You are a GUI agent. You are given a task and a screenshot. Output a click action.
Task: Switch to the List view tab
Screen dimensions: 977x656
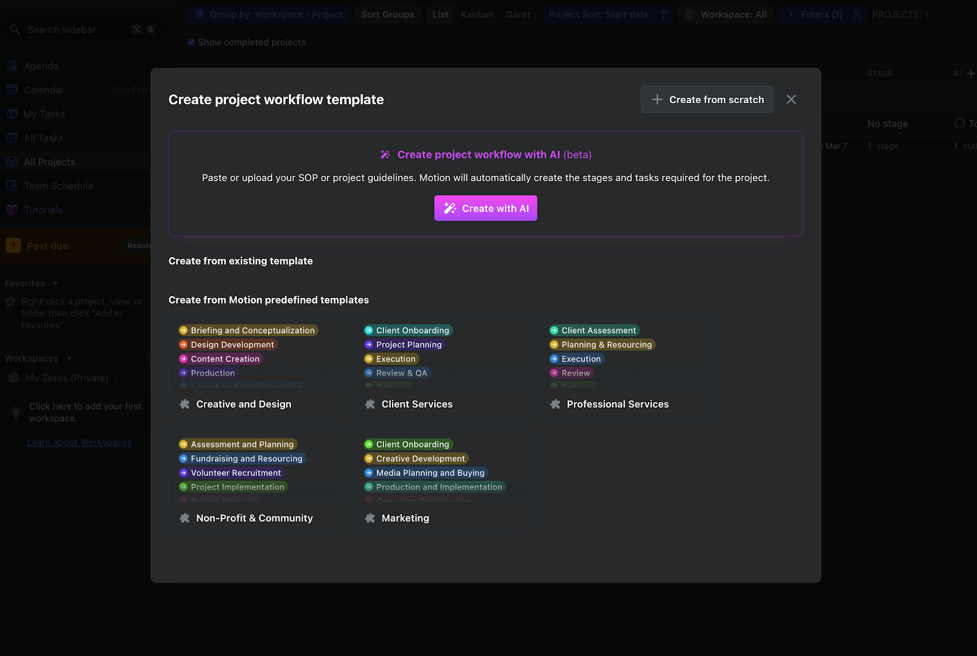click(440, 15)
